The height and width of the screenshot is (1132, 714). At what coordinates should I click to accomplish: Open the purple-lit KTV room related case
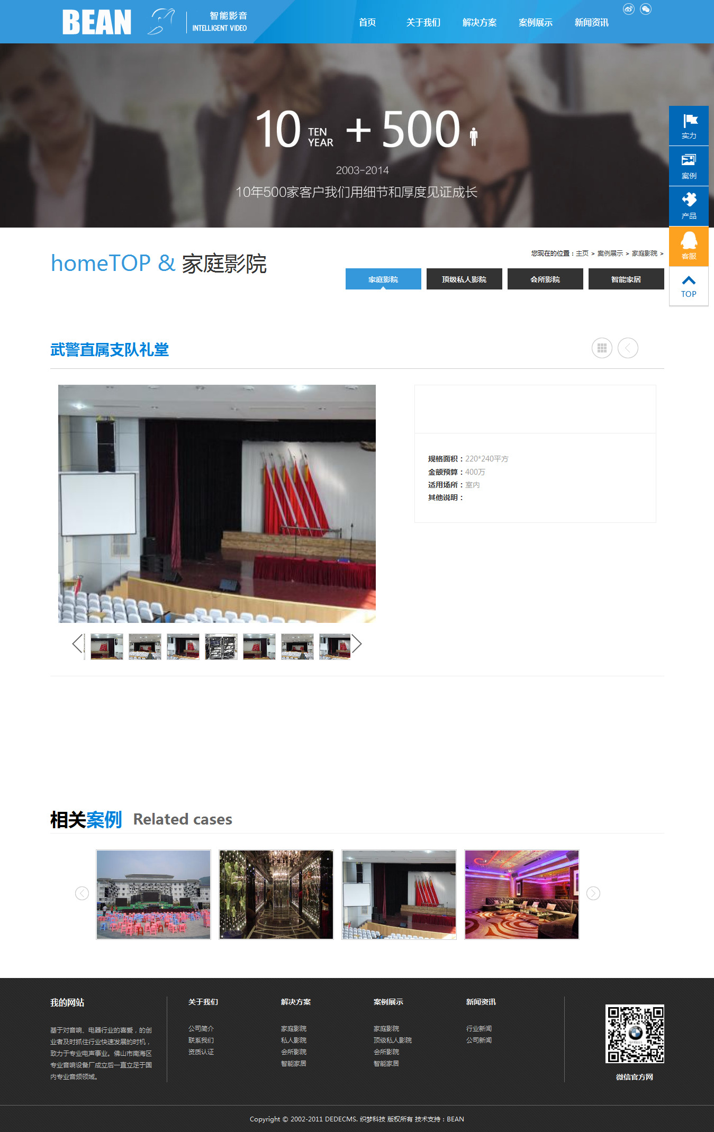522,895
